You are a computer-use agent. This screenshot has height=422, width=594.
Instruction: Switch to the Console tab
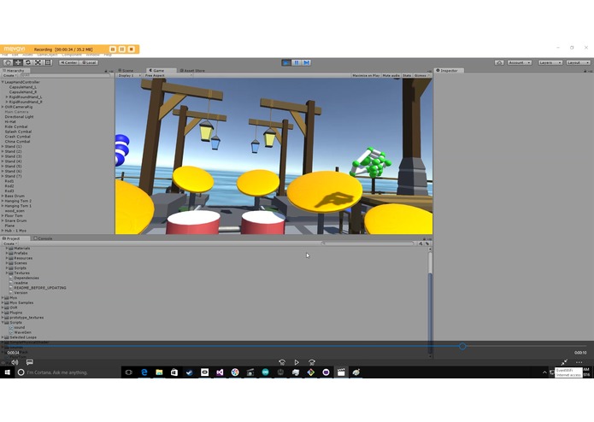click(x=44, y=238)
